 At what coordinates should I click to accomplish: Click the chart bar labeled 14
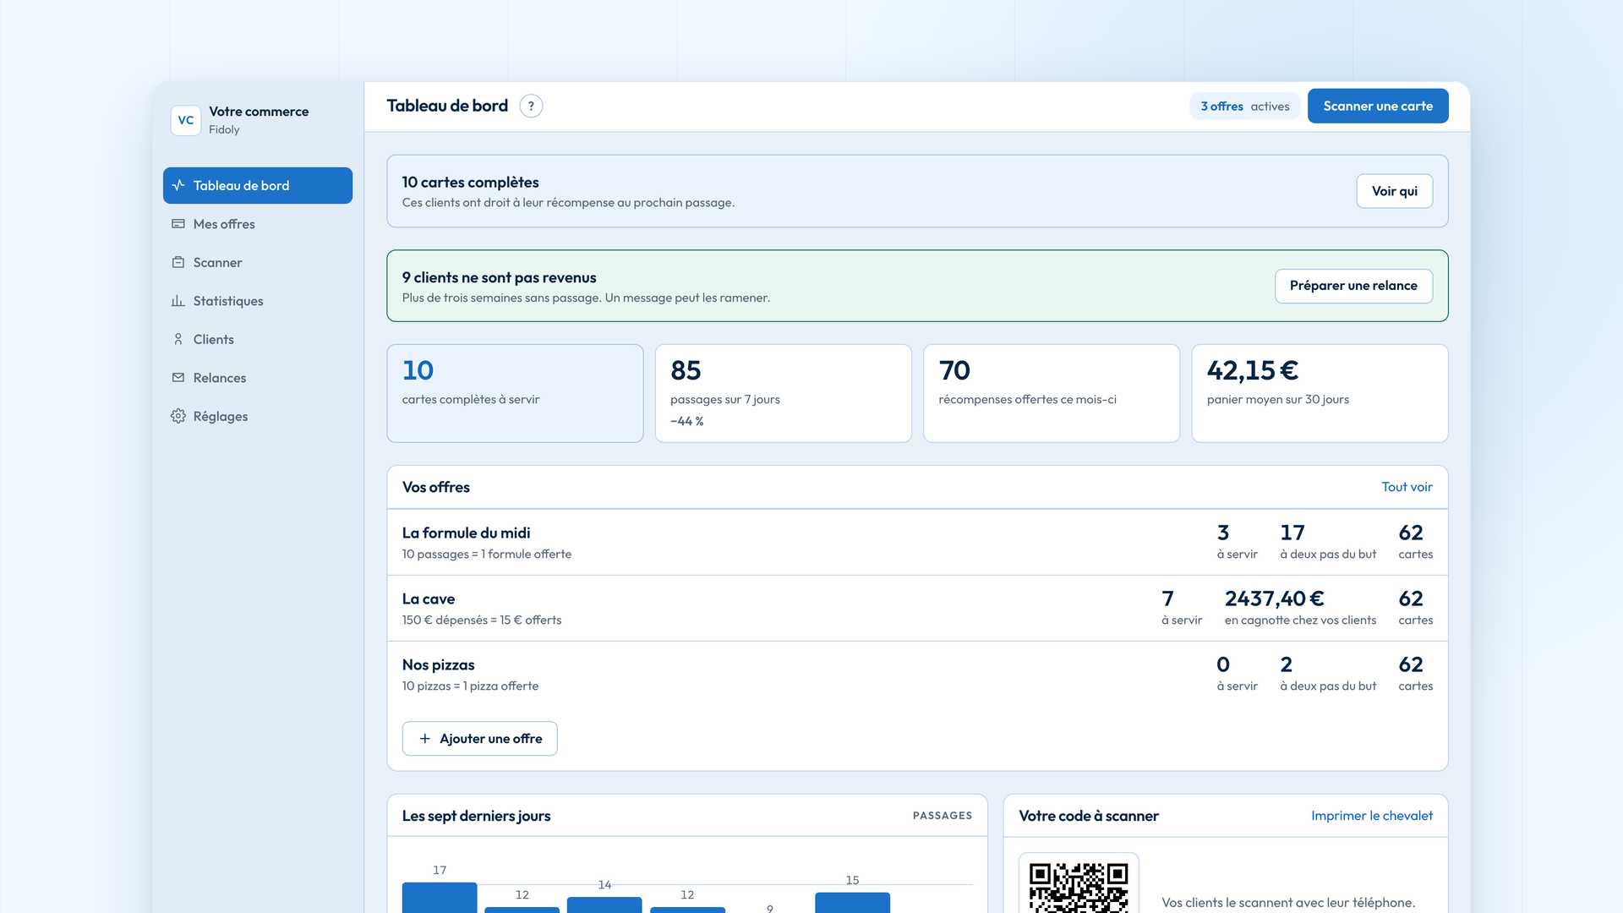point(604,905)
